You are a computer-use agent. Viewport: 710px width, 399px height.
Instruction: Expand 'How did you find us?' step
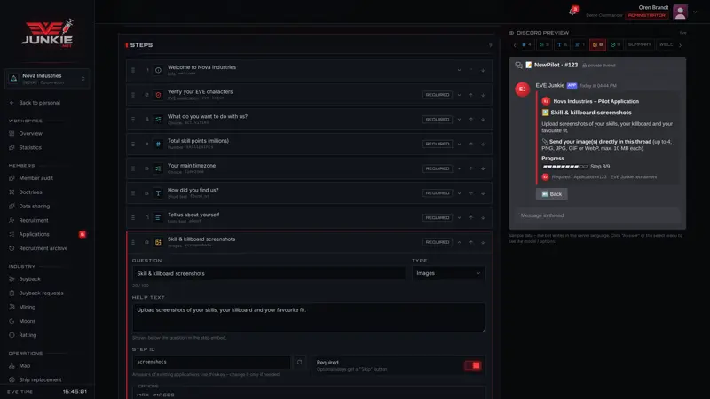(459, 193)
